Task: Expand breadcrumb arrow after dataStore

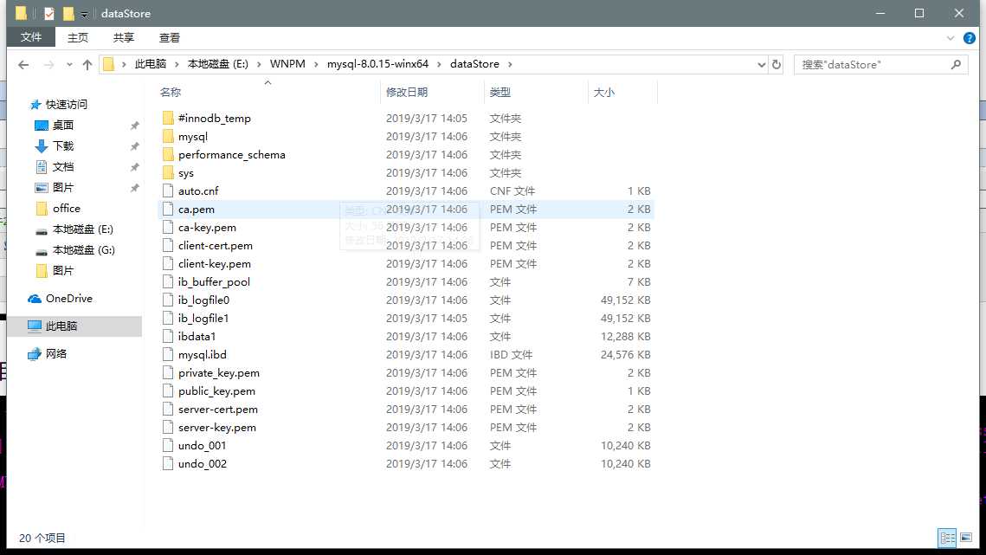Action: [510, 64]
